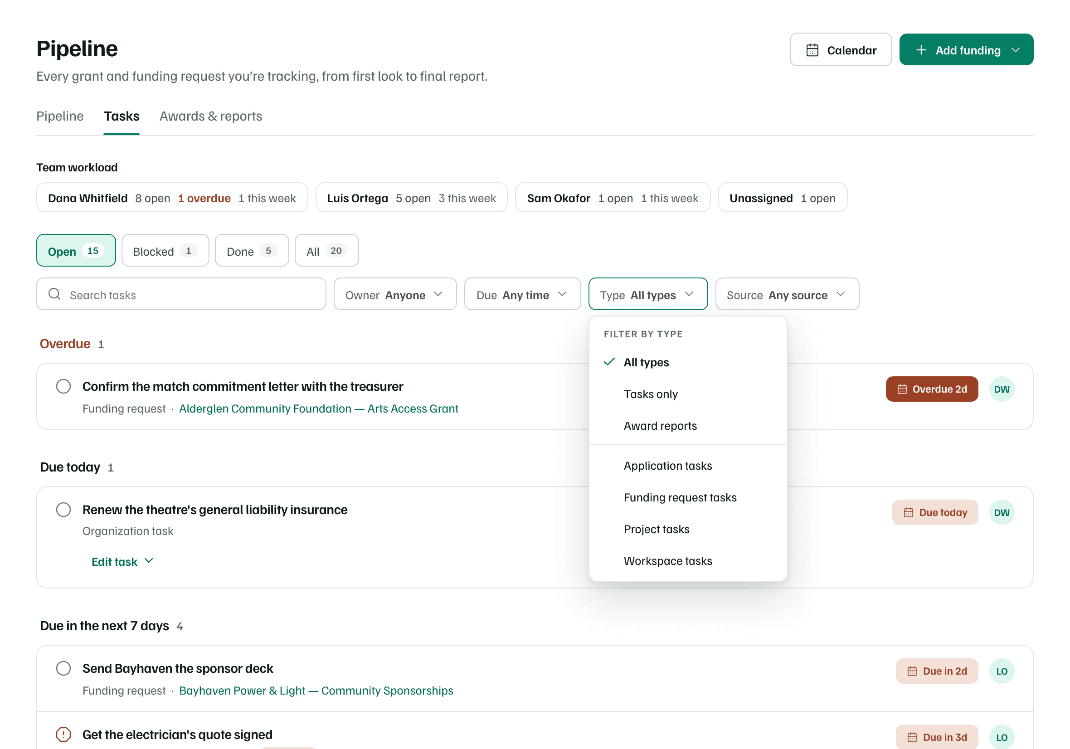This screenshot has height=749, width=1070.
Task: Open the Due Any time dropdown
Action: click(522, 294)
